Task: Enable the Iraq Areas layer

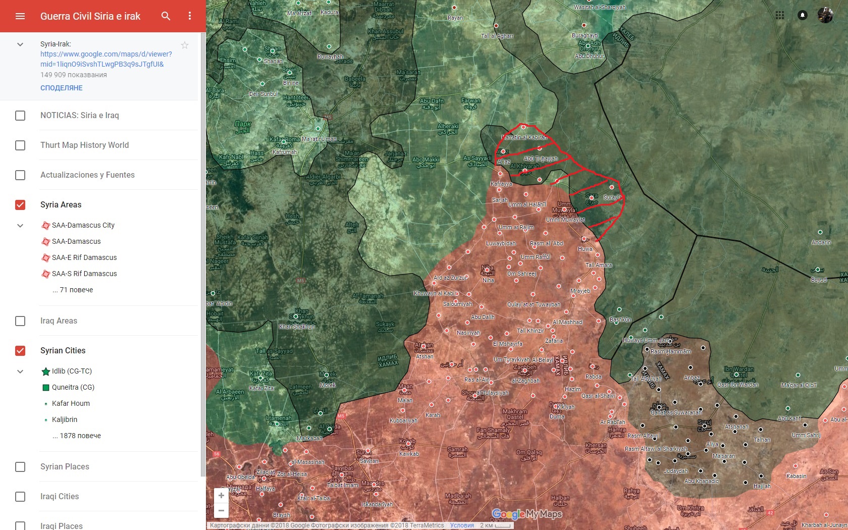Action: 20,321
